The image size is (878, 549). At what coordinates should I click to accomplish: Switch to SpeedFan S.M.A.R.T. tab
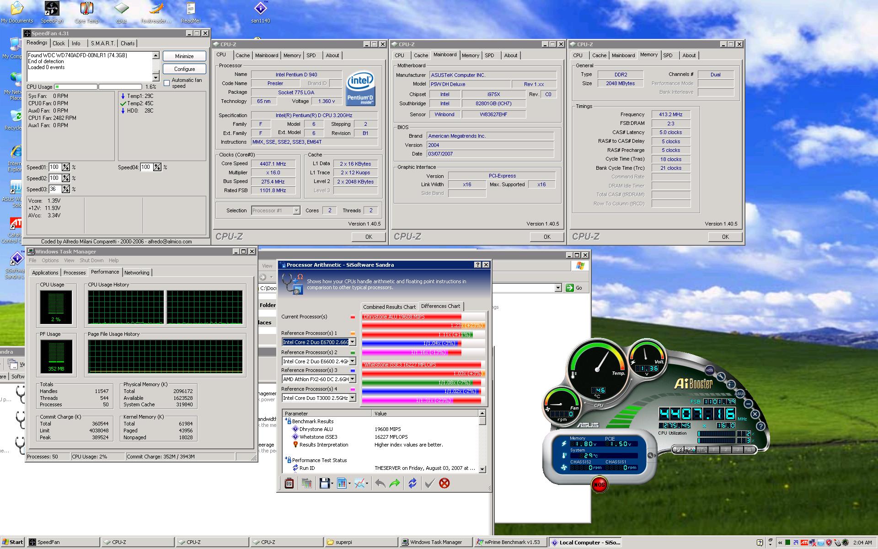(x=102, y=43)
